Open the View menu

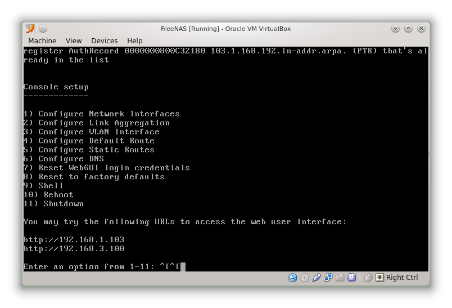pos(74,40)
